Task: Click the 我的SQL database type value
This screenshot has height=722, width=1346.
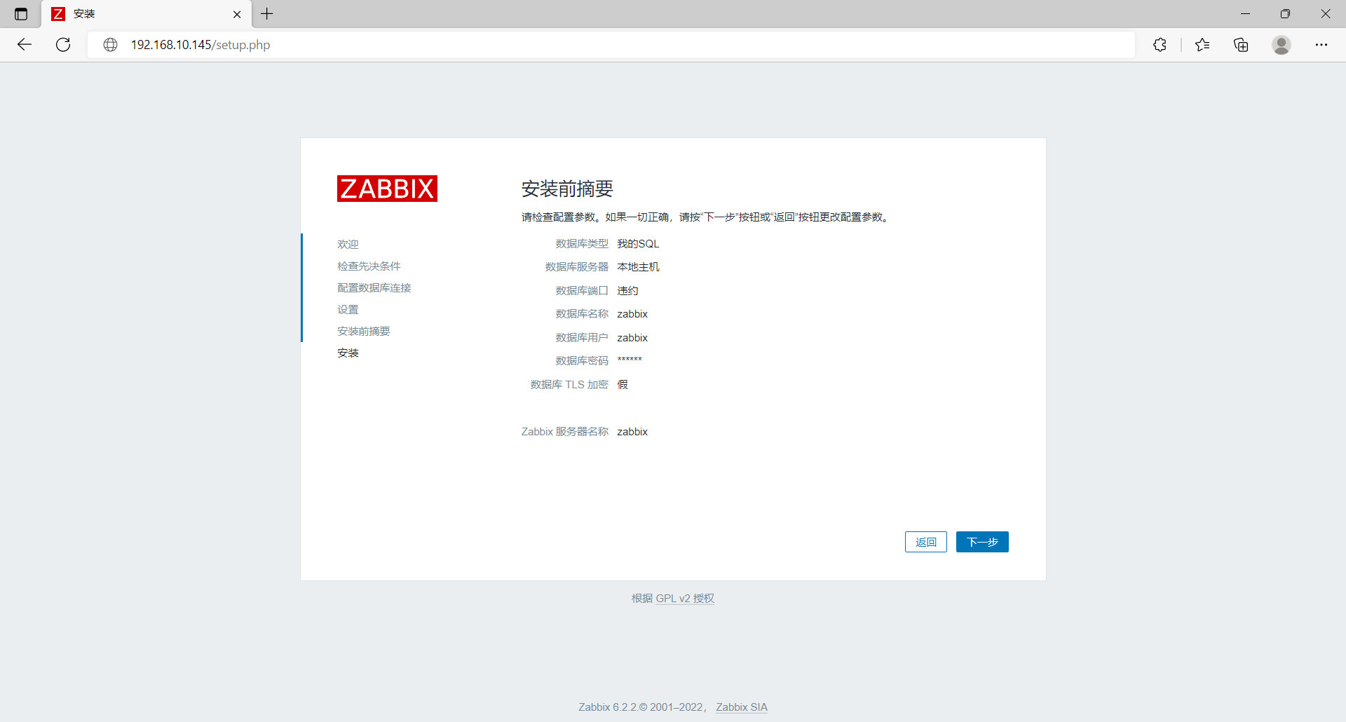Action: (x=638, y=244)
